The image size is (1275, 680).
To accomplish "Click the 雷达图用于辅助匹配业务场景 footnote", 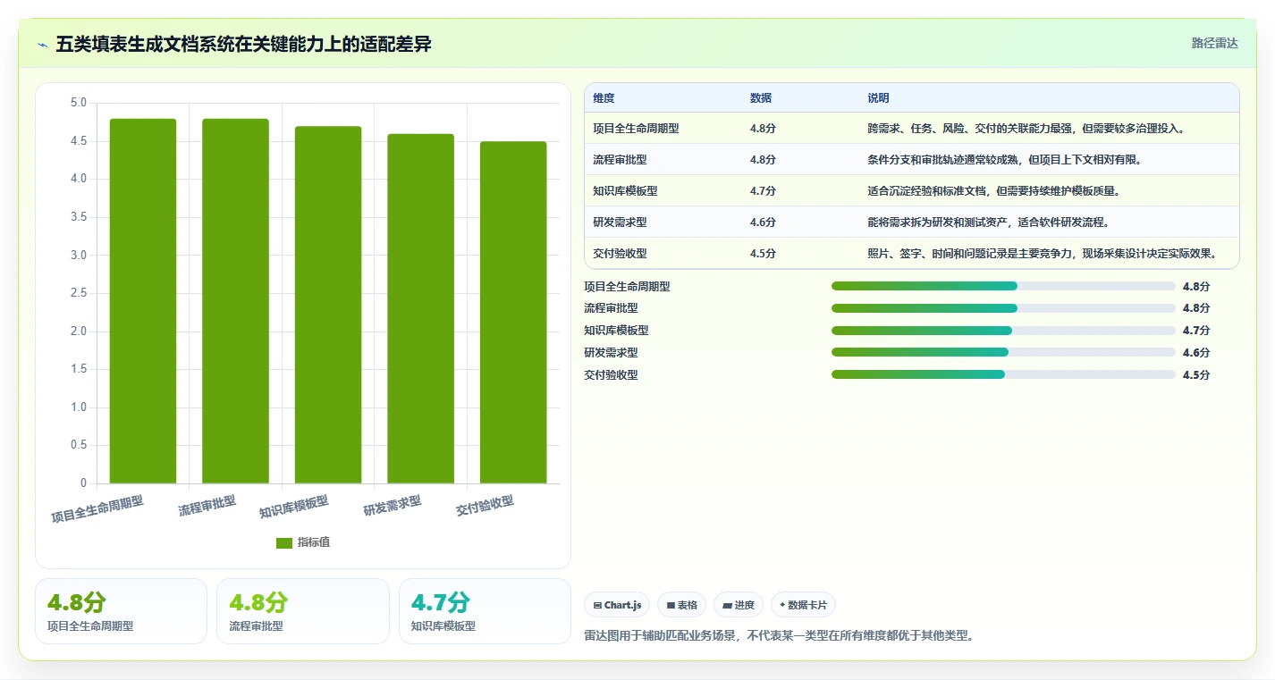I will pyautogui.click(x=779, y=636).
